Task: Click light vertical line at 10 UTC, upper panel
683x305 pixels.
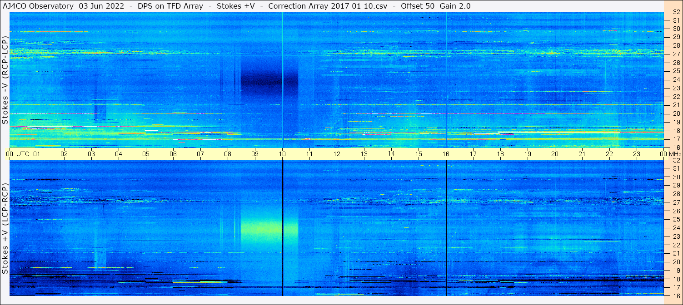Action: click(x=283, y=80)
